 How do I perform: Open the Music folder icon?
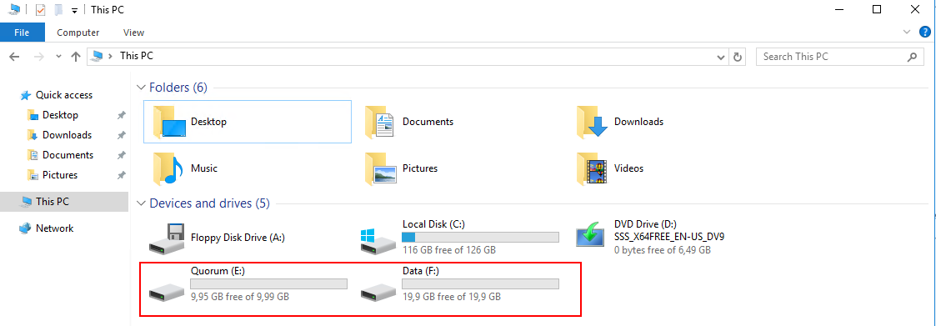click(168, 168)
